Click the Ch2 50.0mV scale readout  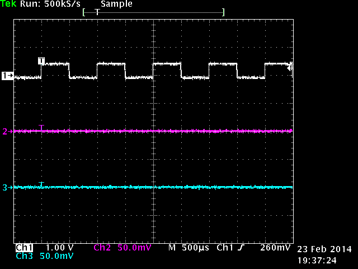tap(134, 248)
